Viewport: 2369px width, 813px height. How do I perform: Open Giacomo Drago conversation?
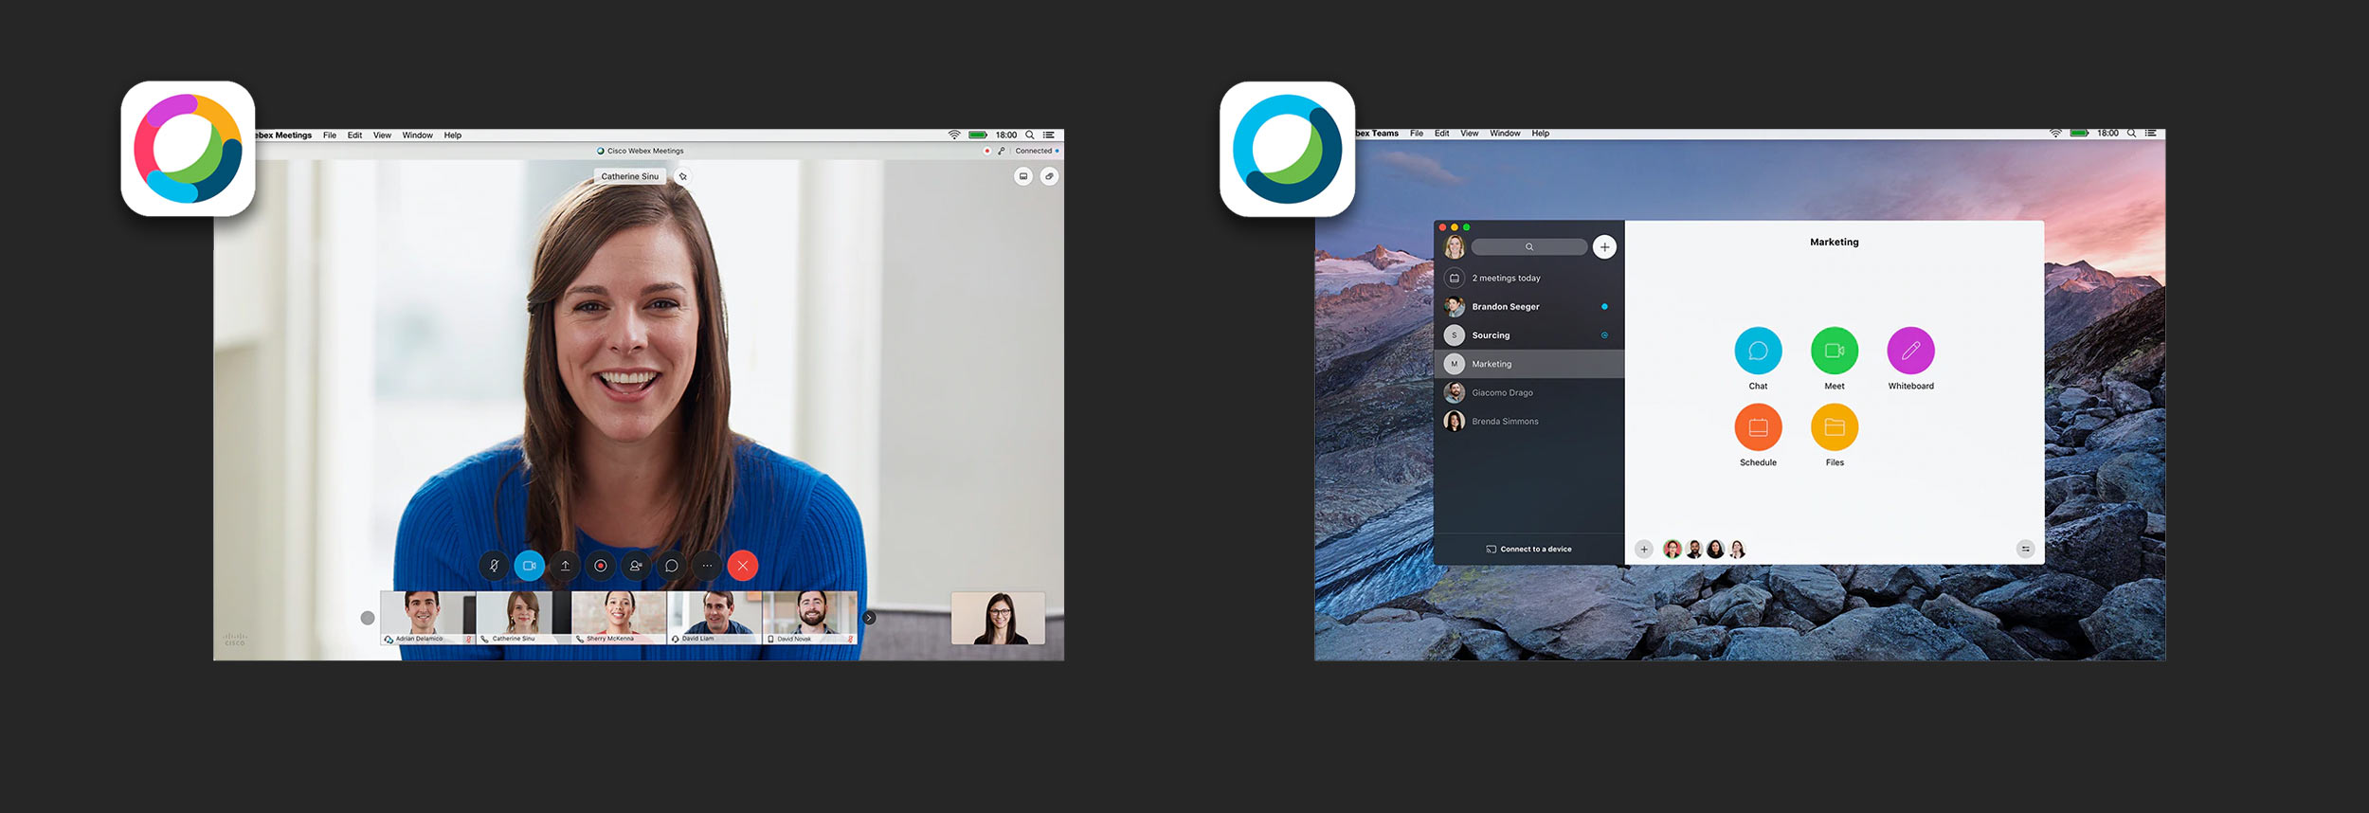click(1529, 392)
